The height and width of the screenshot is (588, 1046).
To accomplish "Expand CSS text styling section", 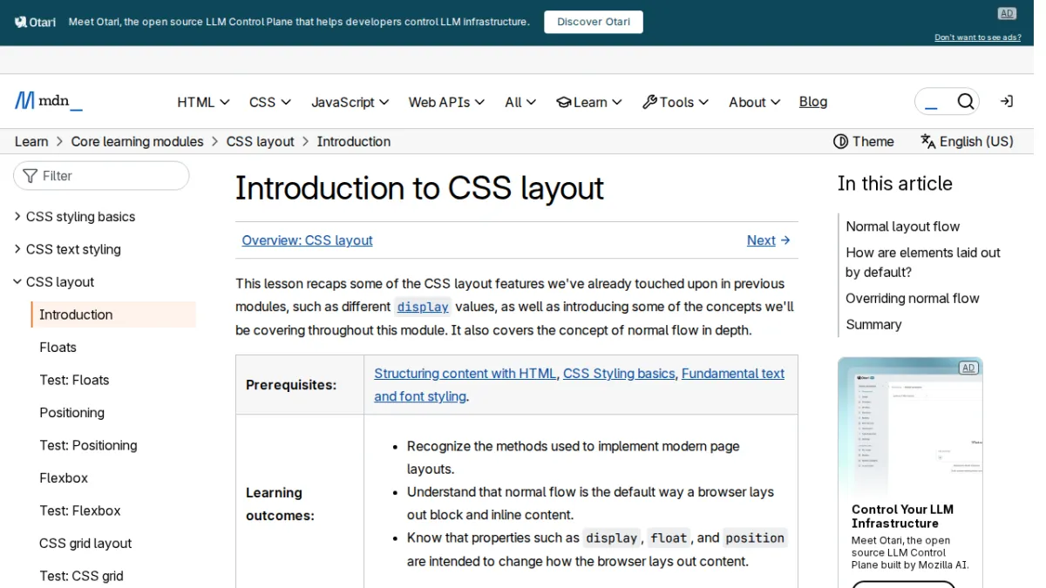I will point(67,249).
